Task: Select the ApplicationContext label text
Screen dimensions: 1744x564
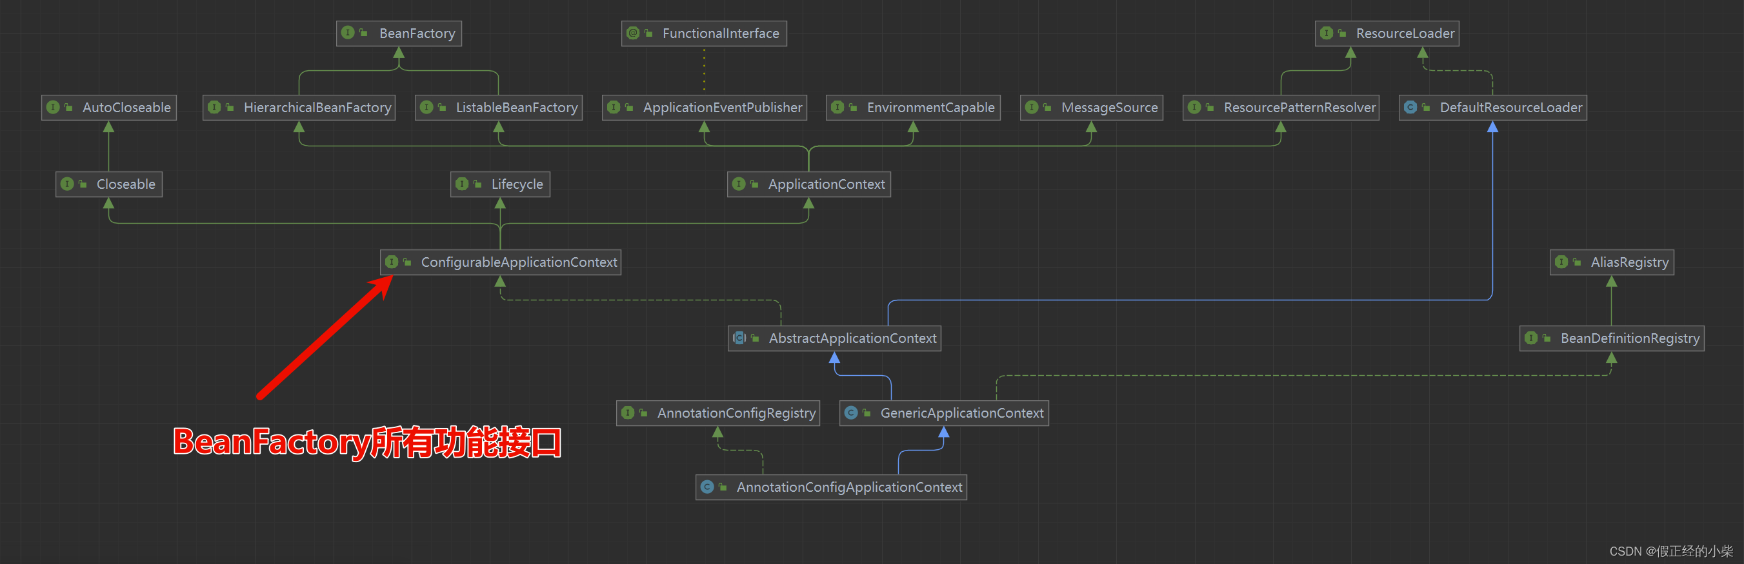Action: pos(827,184)
